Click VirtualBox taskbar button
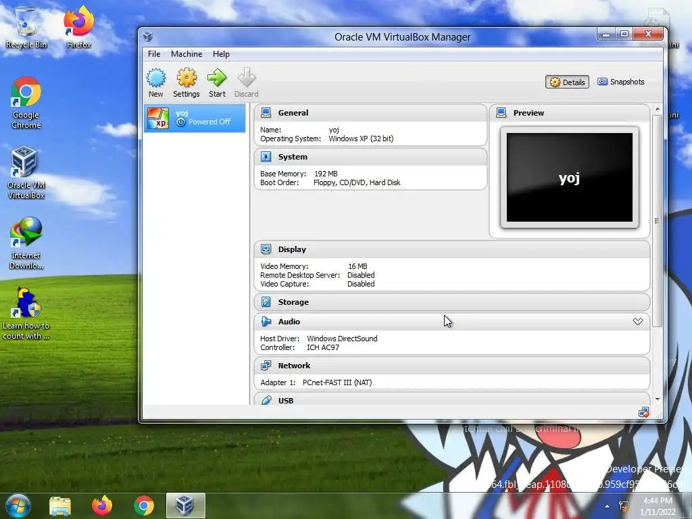 pyautogui.click(x=185, y=505)
